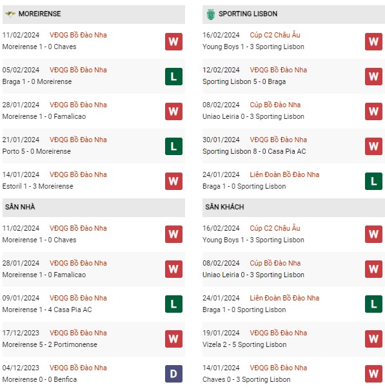
Task: Click the L badge for Braga 1-0 Moreirense
Action: (173, 76)
